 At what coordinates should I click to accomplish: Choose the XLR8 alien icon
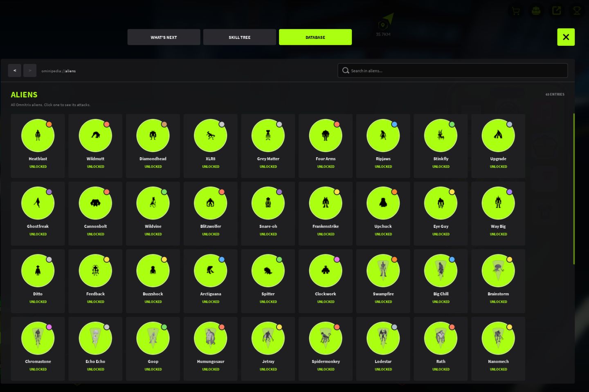pos(211,136)
